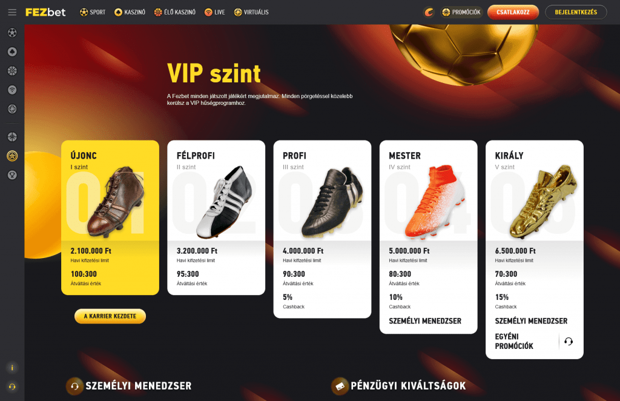The image size is (620, 401).
Task: Click the BEJELENTKEZÉS button
Action: click(576, 12)
